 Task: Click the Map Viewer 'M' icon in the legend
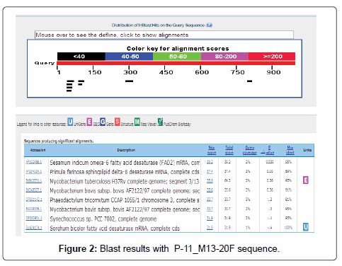coord(137,122)
